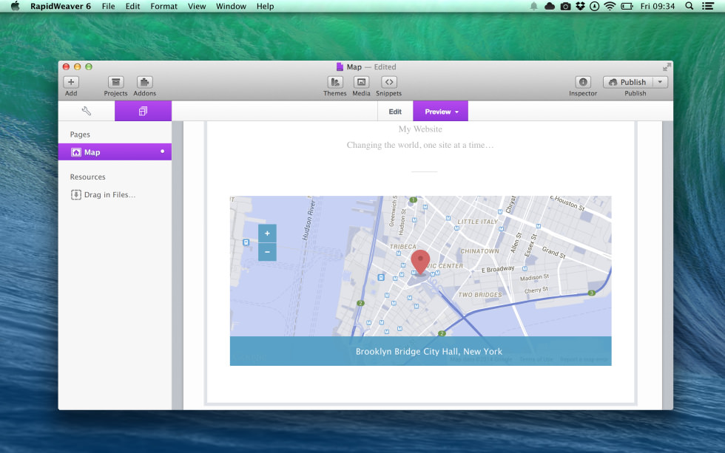Zoom in on the map with plus
This screenshot has height=453, width=725.
pyautogui.click(x=267, y=234)
